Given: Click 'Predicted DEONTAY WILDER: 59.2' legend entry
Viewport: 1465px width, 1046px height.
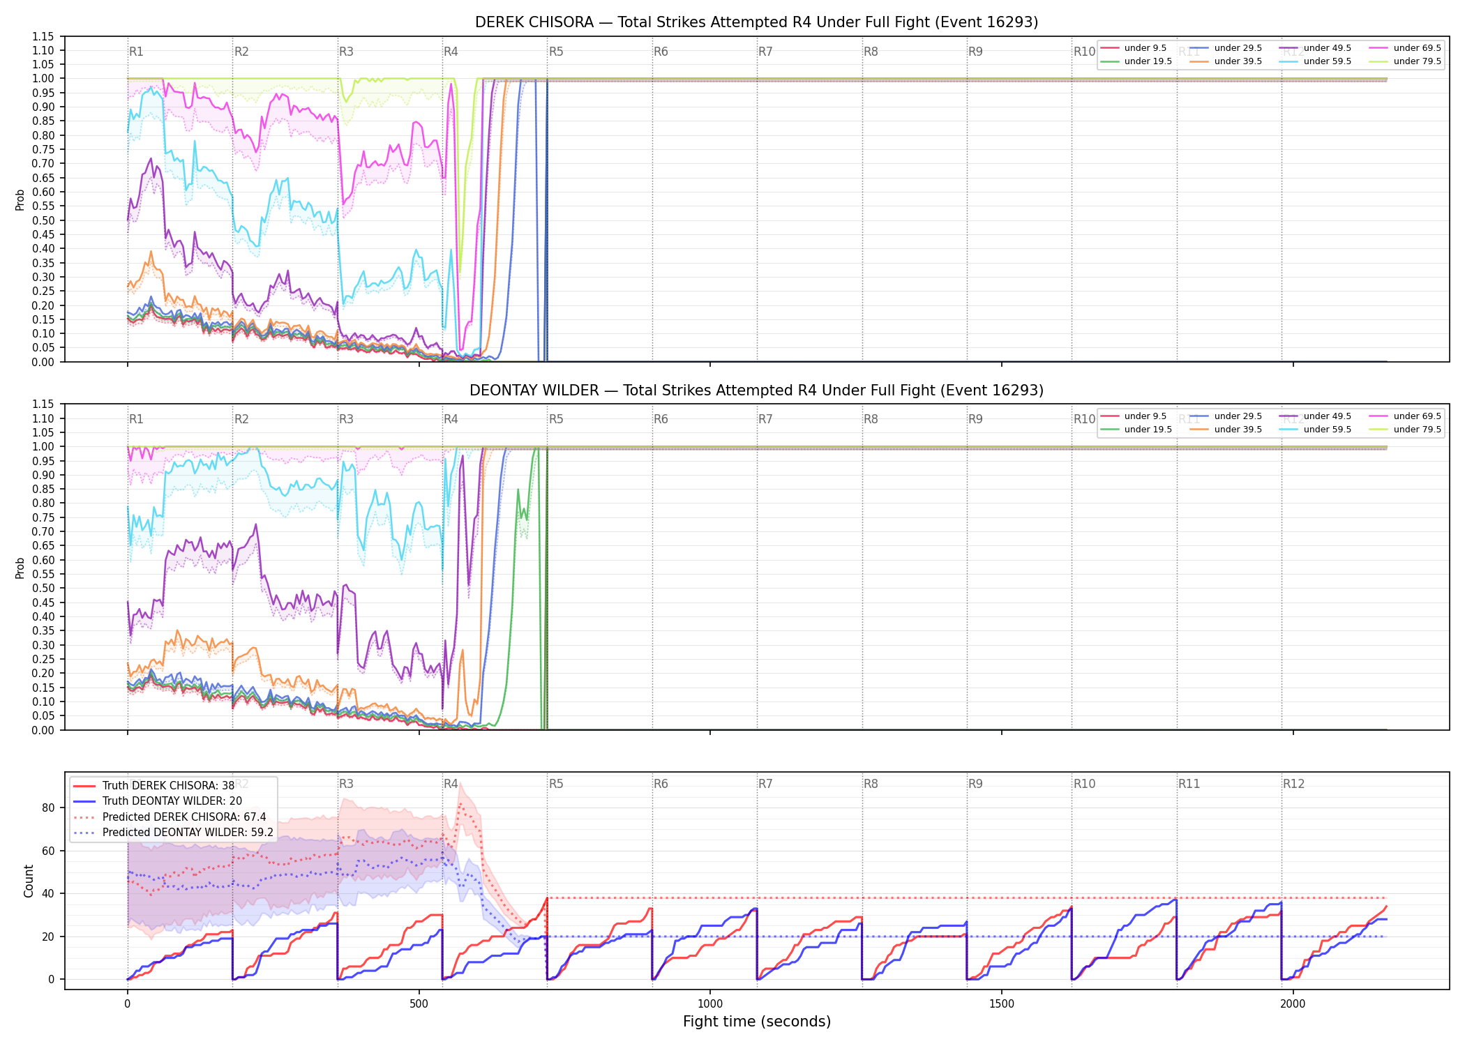Looking at the screenshot, I should click(x=173, y=833).
